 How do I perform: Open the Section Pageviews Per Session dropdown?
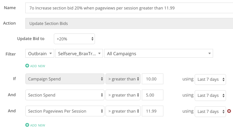[65, 111]
